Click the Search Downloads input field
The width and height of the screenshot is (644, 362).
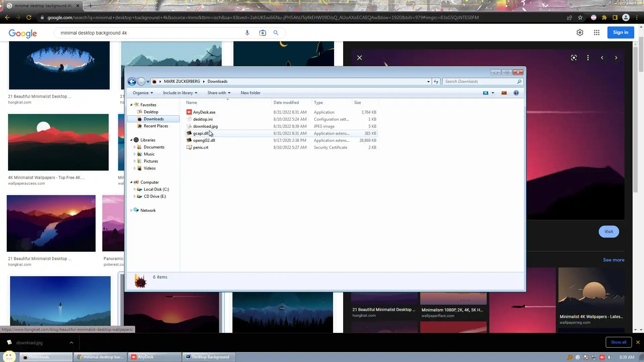[x=480, y=81]
